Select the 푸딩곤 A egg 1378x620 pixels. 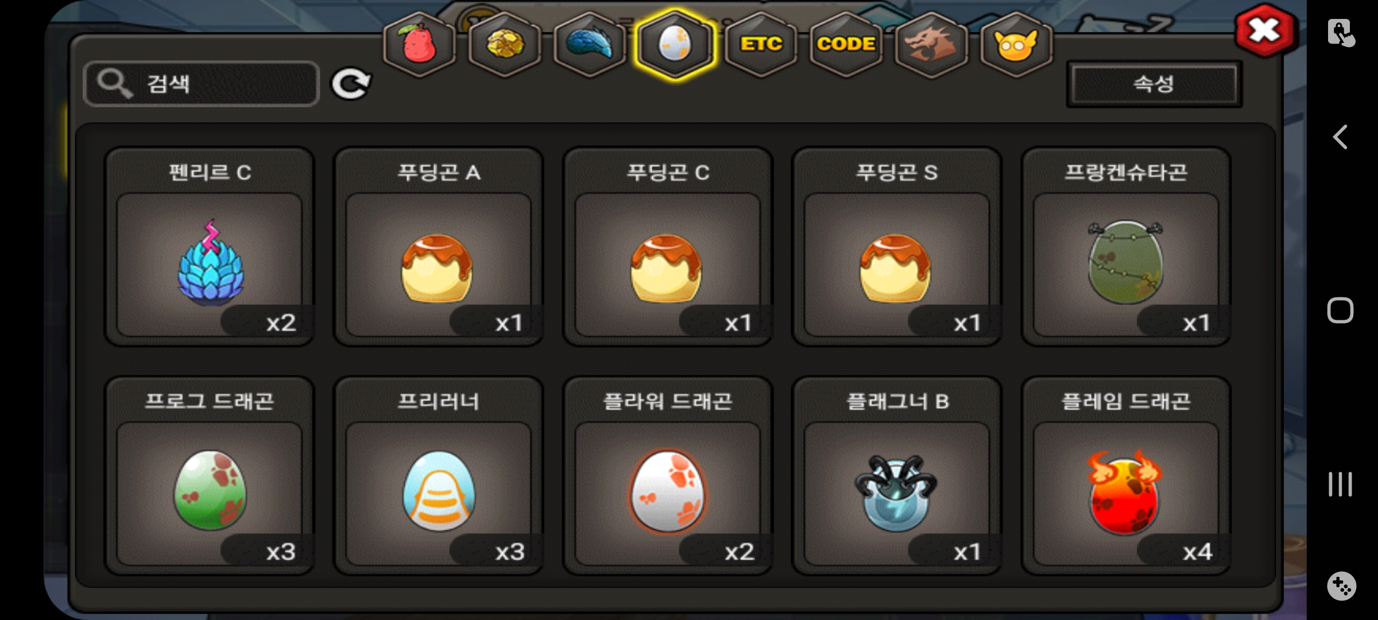(x=439, y=247)
